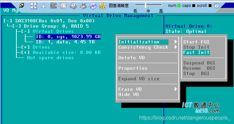Collapse Drive Group 0 RAID 5 node
The height and width of the screenshot is (124, 234).
pyautogui.click(x=17, y=26)
